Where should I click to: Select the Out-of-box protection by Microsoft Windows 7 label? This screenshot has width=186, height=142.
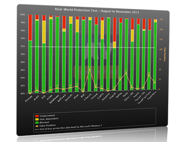(x=71, y=128)
